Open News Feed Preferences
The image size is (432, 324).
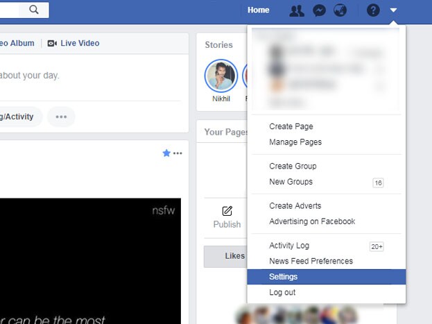tap(311, 261)
